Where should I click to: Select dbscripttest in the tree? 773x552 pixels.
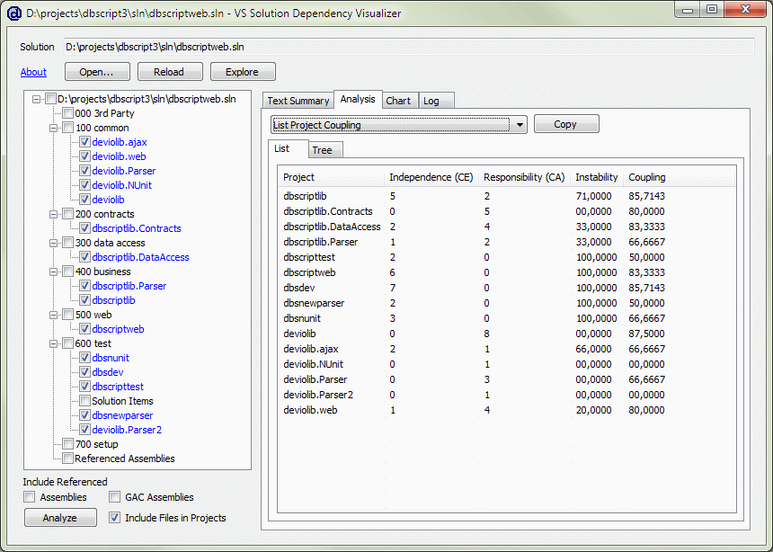tap(118, 387)
